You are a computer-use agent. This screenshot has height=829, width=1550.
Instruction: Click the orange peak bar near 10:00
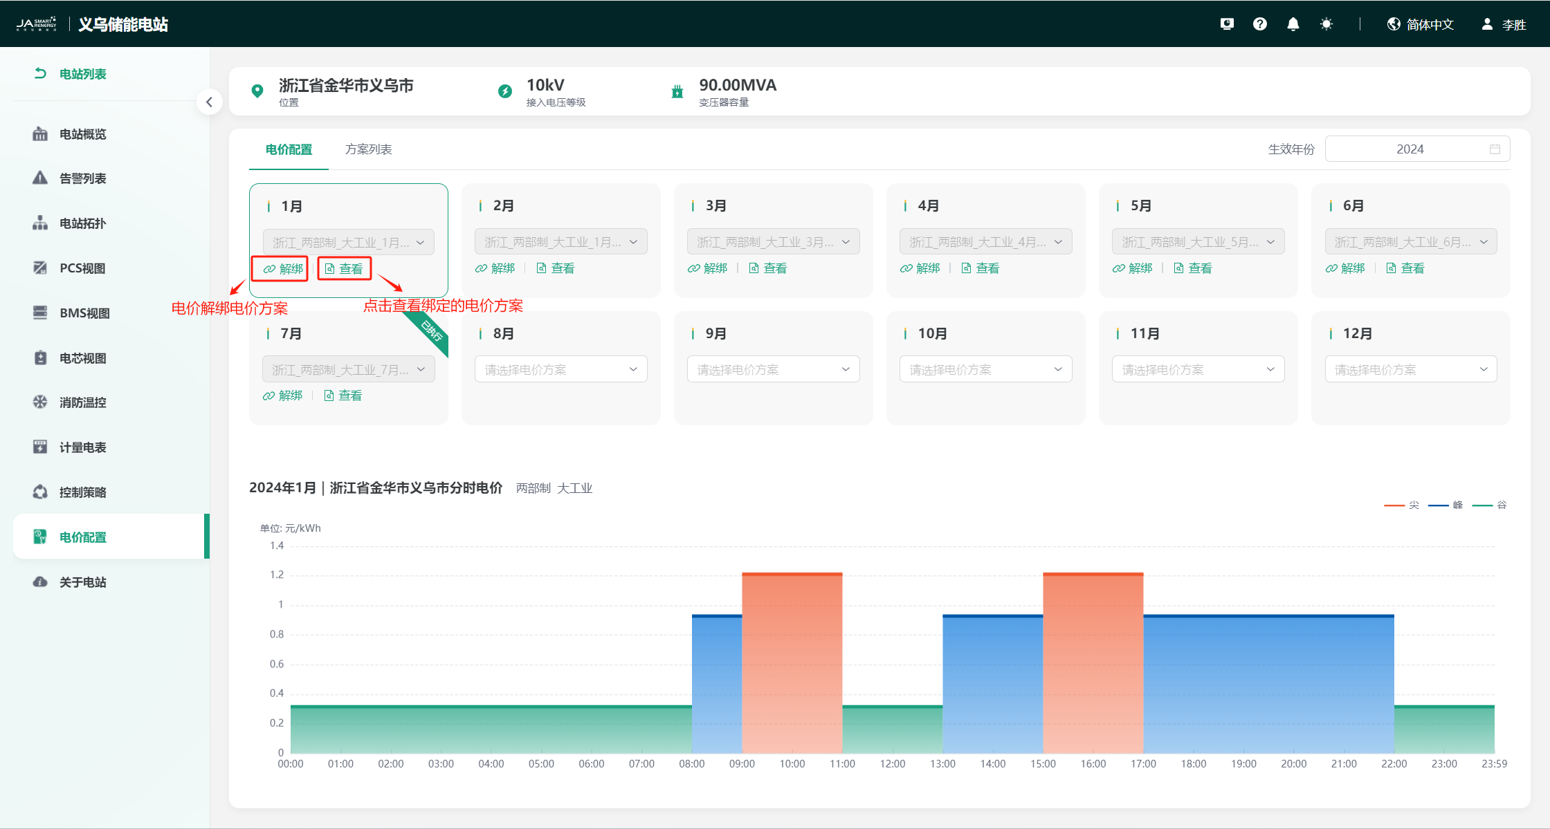(792, 664)
